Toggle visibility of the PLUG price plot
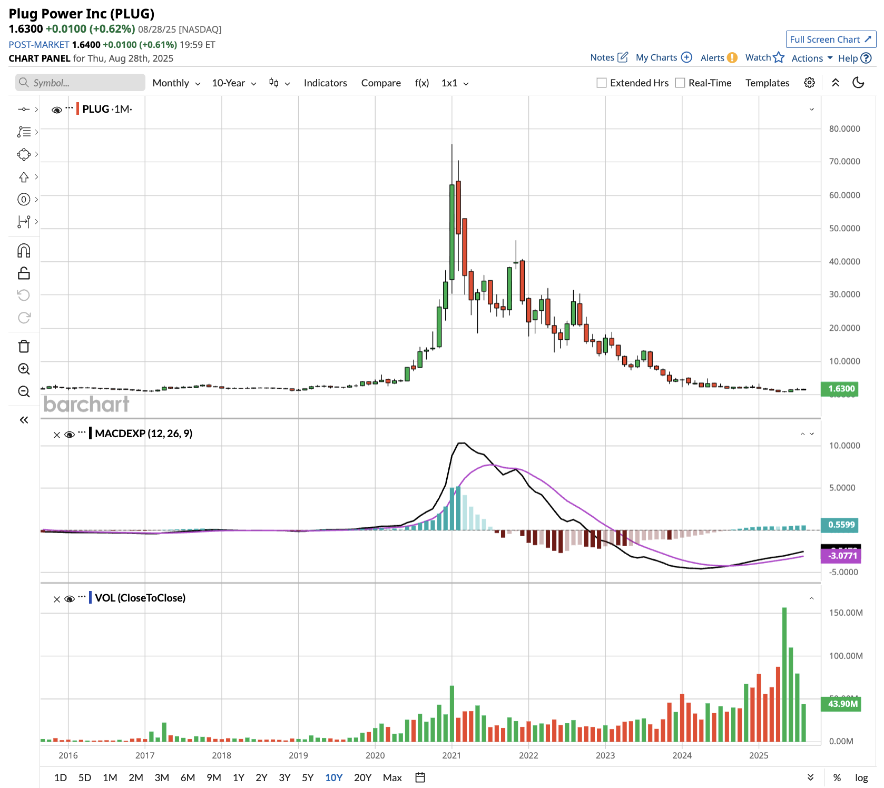The height and width of the screenshot is (788, 884). (57, 110)
